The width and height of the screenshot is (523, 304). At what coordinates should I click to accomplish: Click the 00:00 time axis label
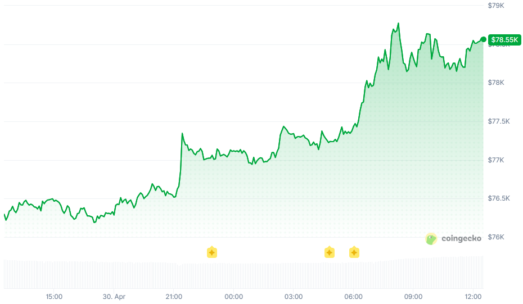233,296
